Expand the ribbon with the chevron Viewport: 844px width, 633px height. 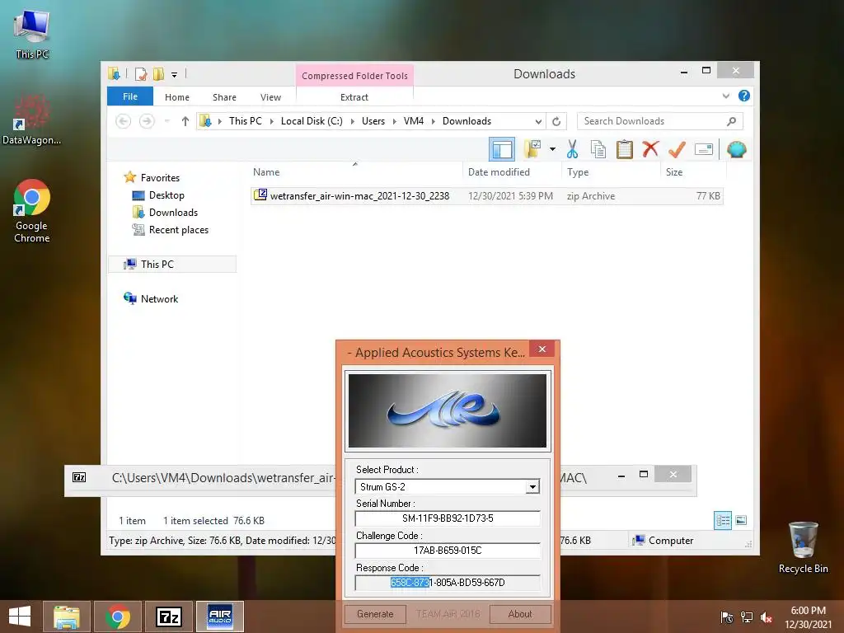[x=725, y=96]
